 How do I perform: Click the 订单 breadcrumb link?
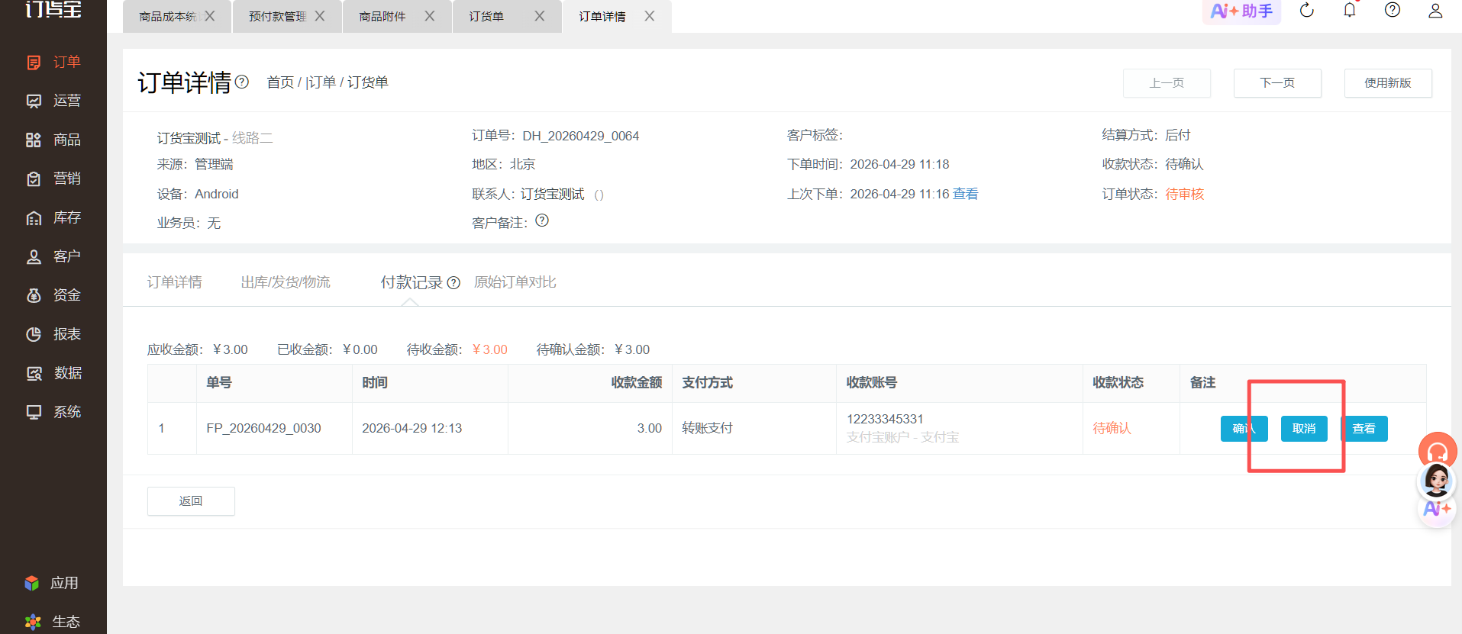click(322, 82)
